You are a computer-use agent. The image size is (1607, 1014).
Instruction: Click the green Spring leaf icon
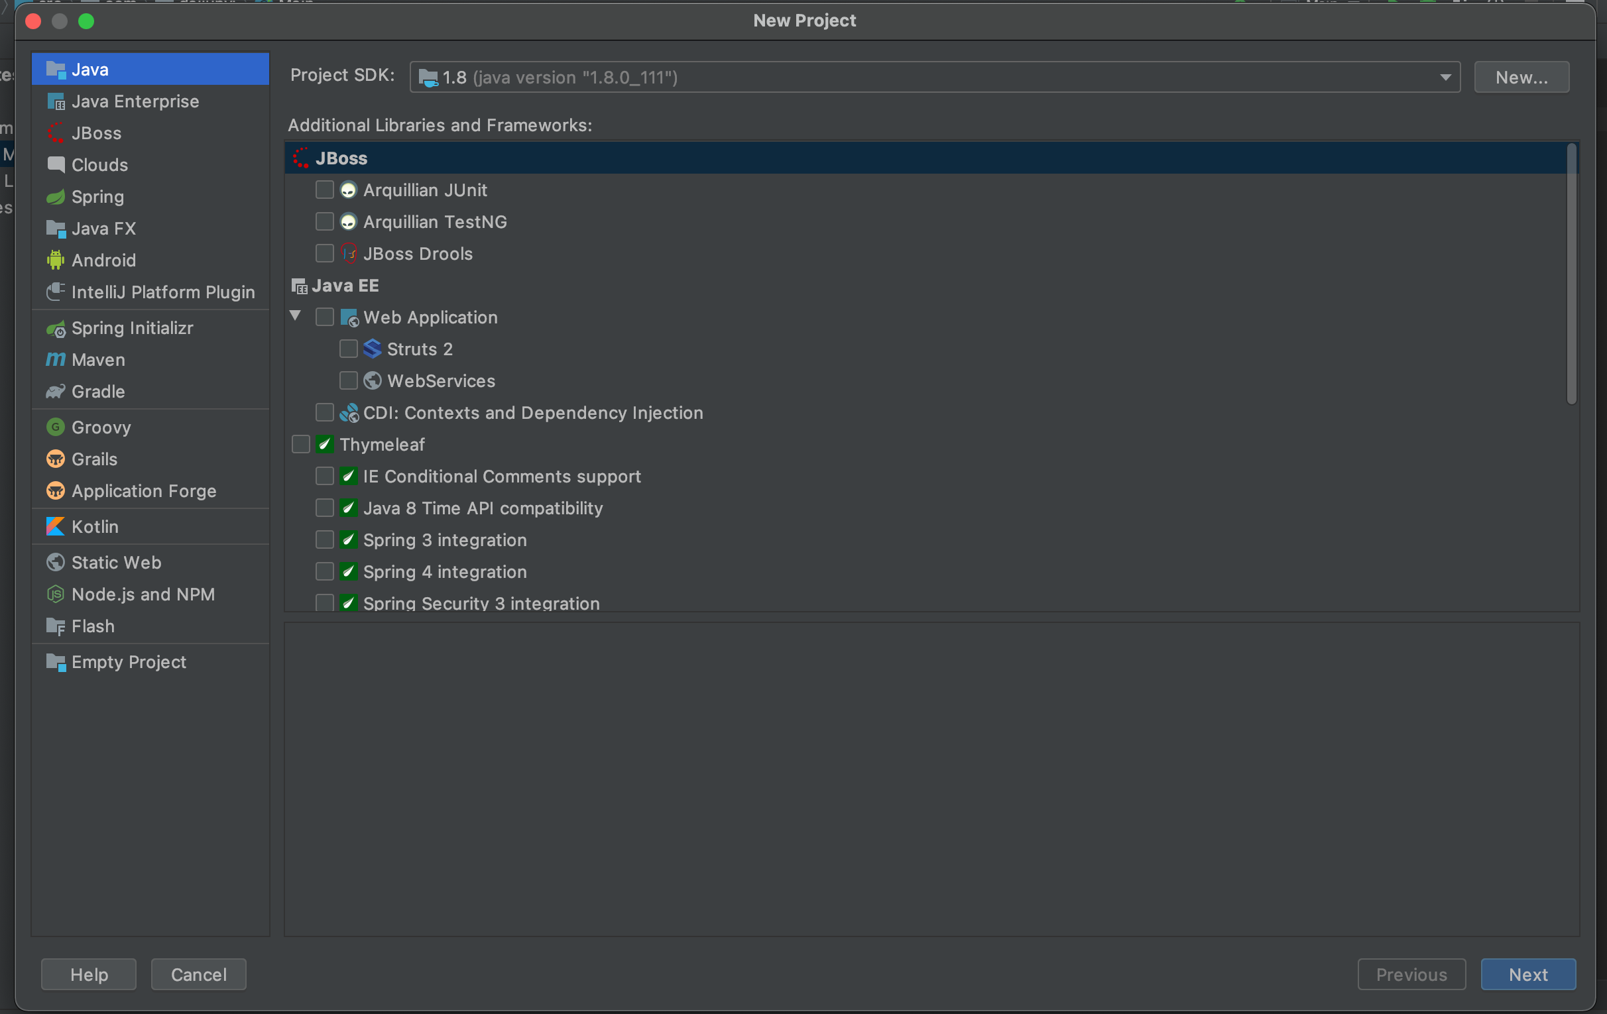click(56, 197)
